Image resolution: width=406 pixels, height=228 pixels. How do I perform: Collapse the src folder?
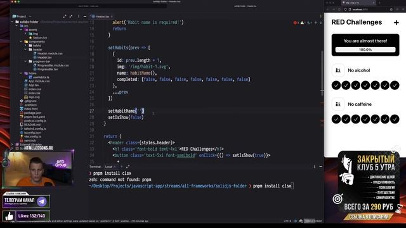pyautogui.click(x=17, y=26)
